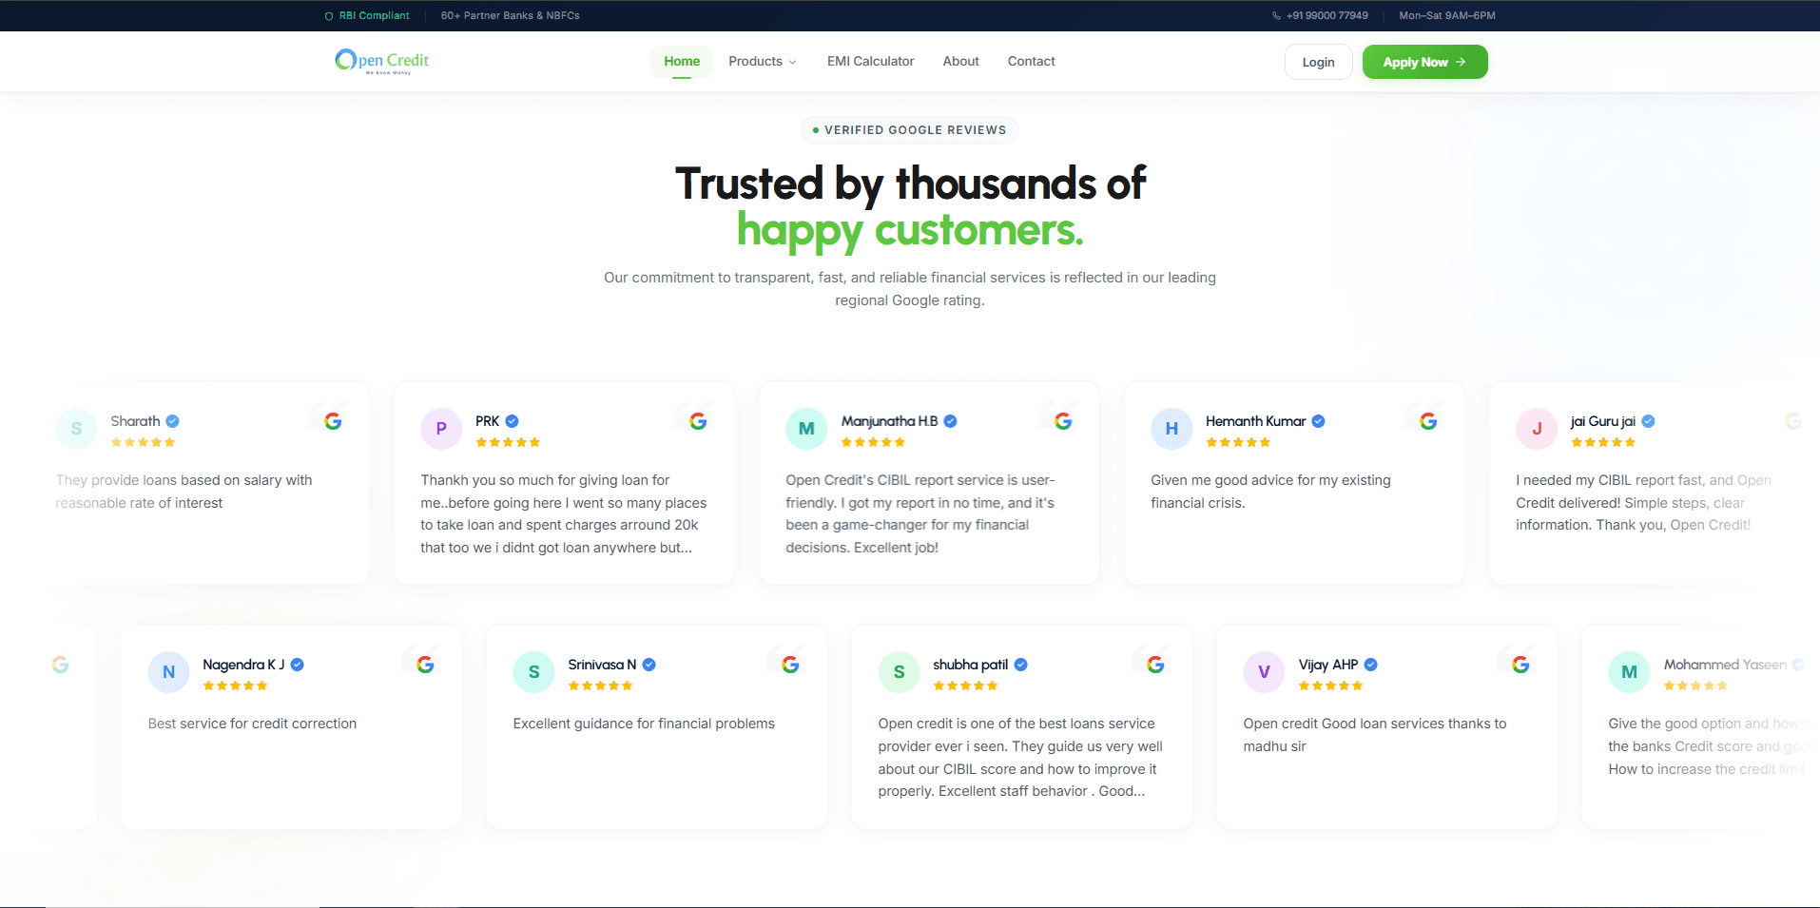Click verified badge next to Vijay AHP
Screen dimensions: 1820x908
(x=1370, y=665)
